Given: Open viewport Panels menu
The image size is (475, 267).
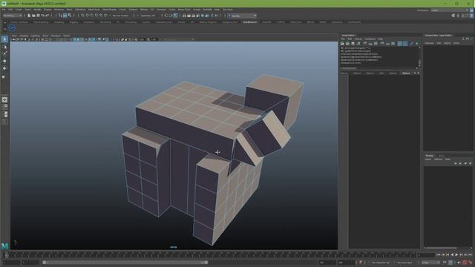Looking at the screenshot, I should [x=66, y=36].
